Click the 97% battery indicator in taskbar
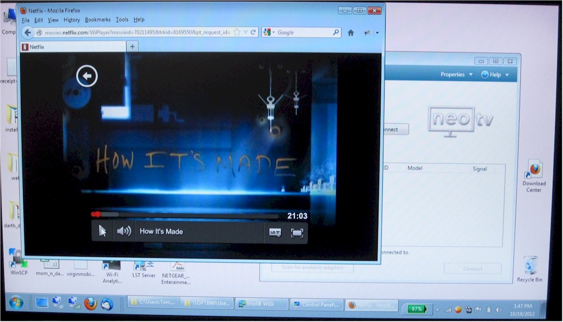The height and width of the screenshot is (322, 563). [417, 308]
